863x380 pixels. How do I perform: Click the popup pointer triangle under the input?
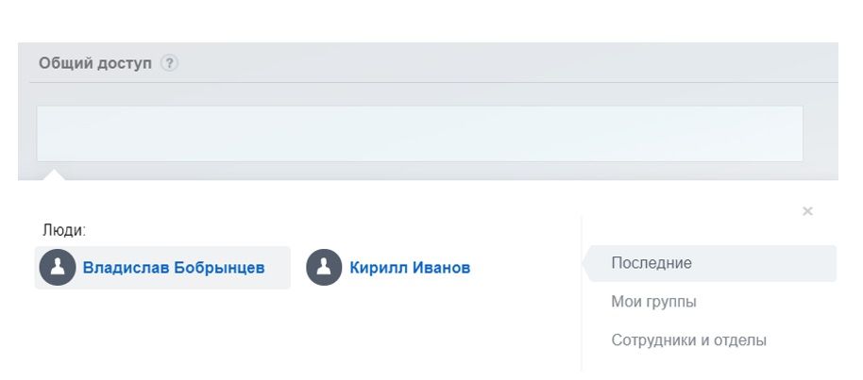(x=55, y=174)
